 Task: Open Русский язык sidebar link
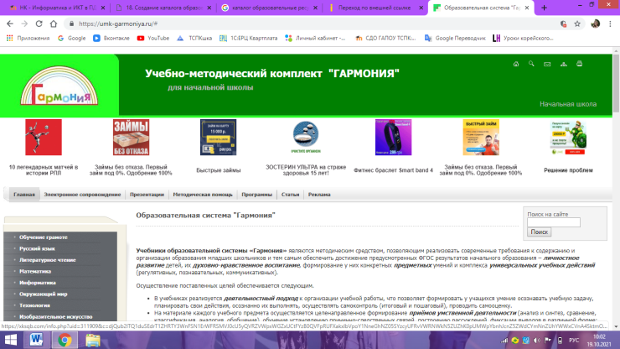pyautogui.click(x=37, y=249)
